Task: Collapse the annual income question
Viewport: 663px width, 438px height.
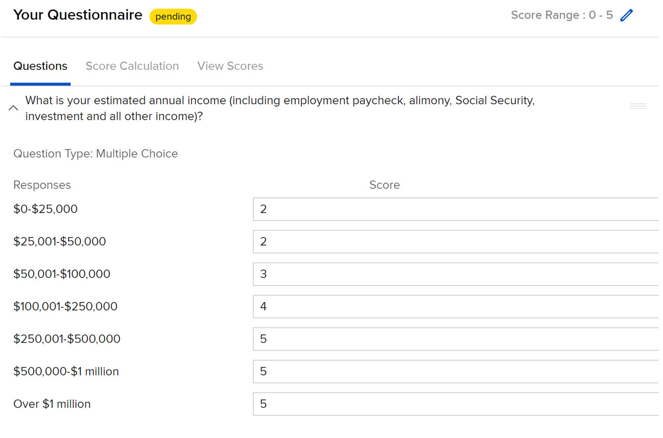Action: [x=13, y=108]
